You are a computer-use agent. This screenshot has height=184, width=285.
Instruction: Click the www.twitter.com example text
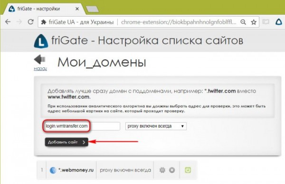point(69,97)
